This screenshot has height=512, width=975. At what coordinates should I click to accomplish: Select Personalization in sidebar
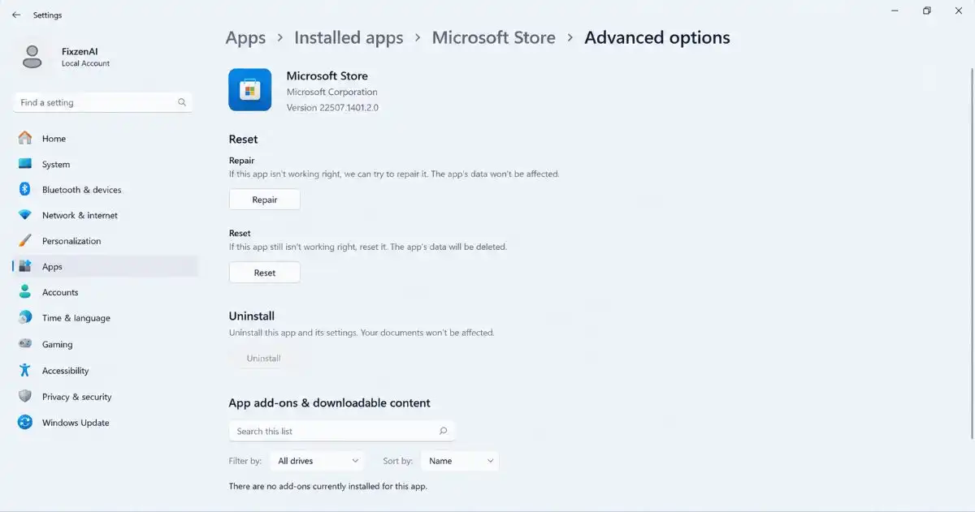(106, 241)
